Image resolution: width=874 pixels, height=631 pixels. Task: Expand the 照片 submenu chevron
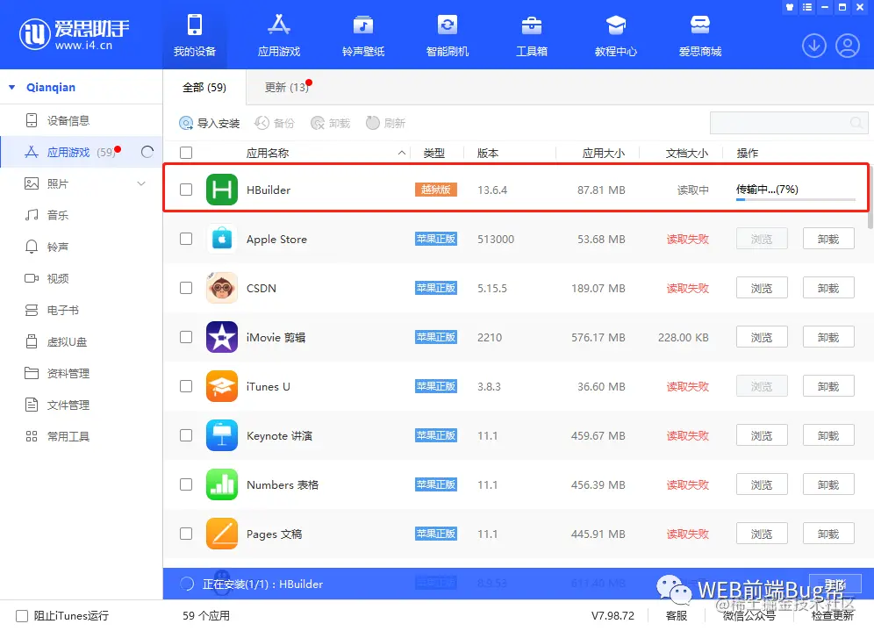[141, 183]
